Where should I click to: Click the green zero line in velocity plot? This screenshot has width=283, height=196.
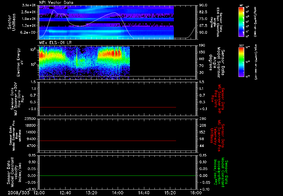pyautogui.click(x=117, y=176)
